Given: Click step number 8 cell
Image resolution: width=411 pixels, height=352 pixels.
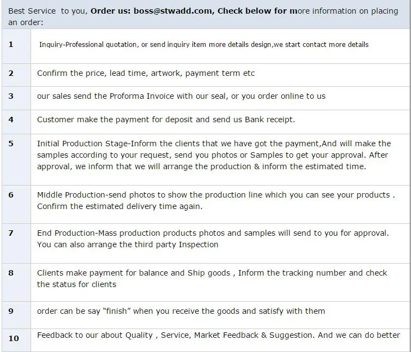Looking at the screenshot, I should [16, 283].
